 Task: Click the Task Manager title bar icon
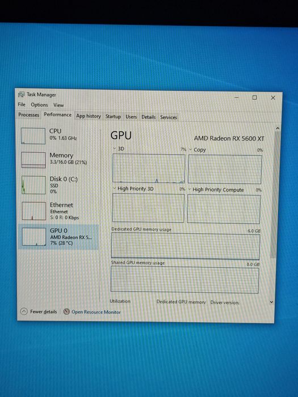22,95
